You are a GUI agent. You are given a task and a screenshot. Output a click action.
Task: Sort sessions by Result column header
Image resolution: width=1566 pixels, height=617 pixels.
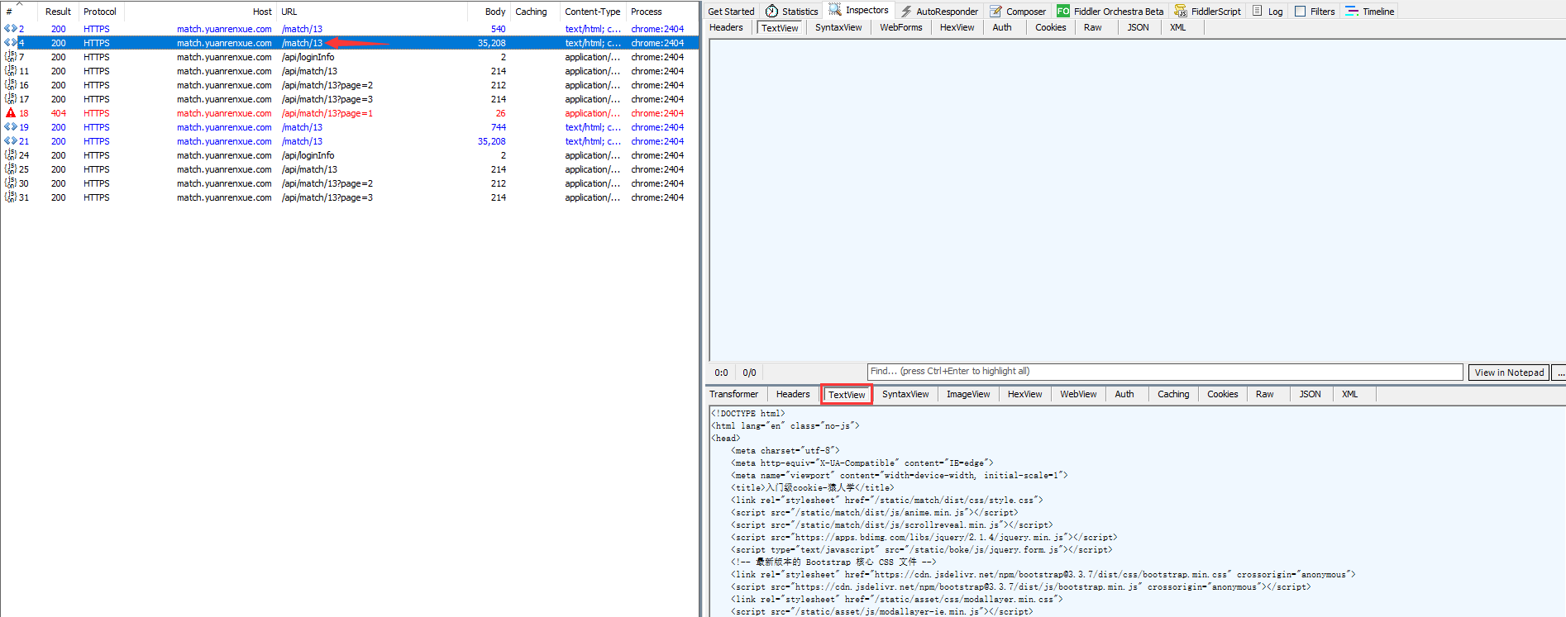[x=58, y=12]
